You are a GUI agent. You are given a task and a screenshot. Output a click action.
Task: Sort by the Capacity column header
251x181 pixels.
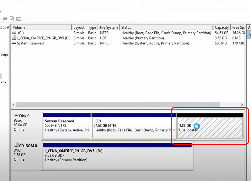[x=222, y=28]
